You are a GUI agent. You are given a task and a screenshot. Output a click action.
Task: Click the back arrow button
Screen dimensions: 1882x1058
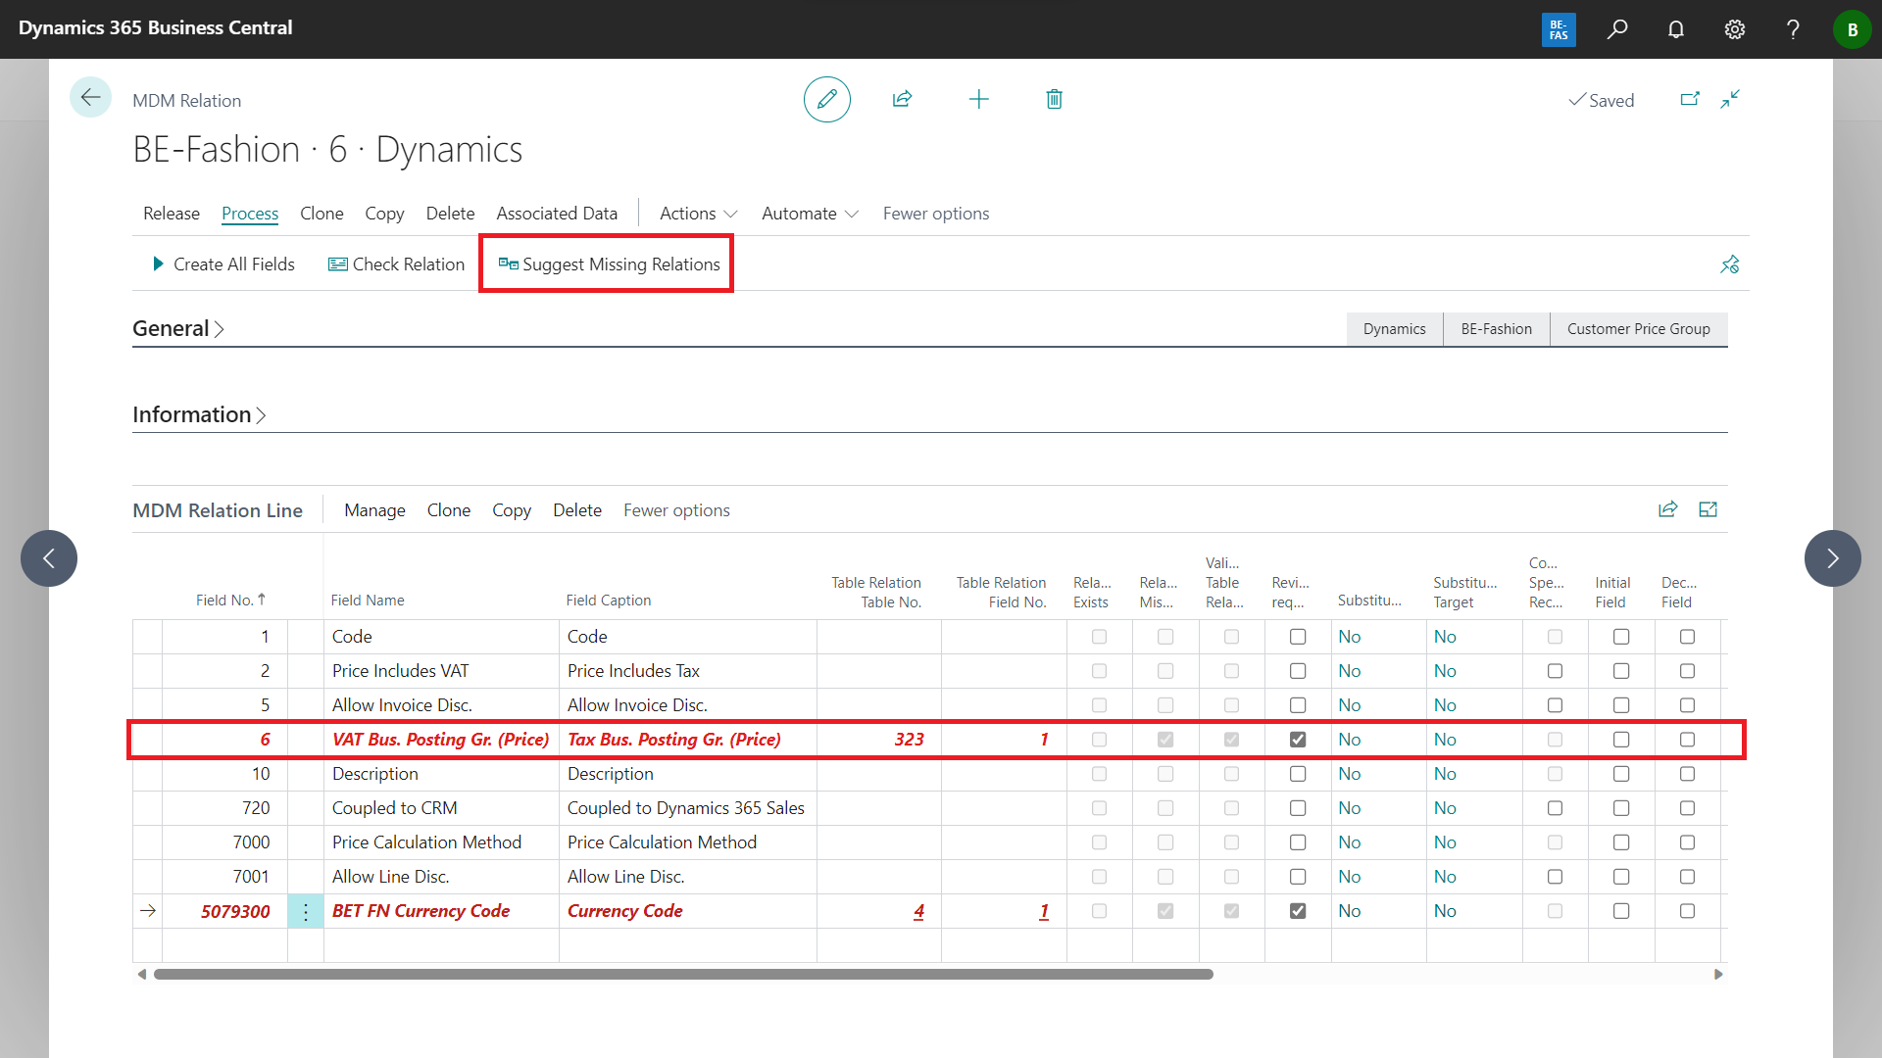(90, 97)
